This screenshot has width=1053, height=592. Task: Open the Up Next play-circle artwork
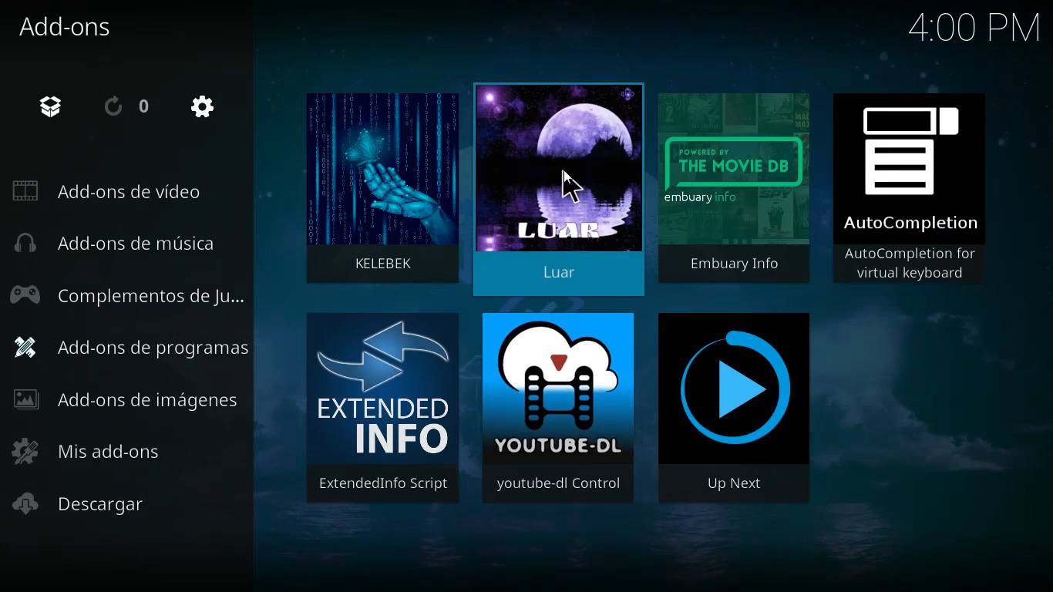[x=734, y=388]
